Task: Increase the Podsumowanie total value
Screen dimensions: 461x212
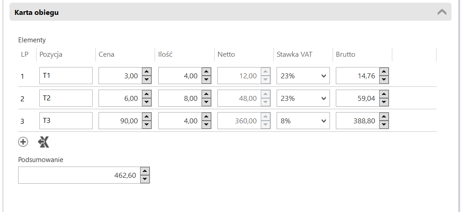Action: click(x=145, y=171)
